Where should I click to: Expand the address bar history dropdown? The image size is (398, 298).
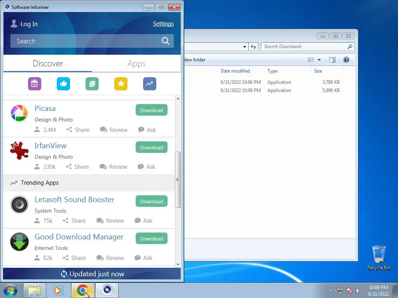244,47
